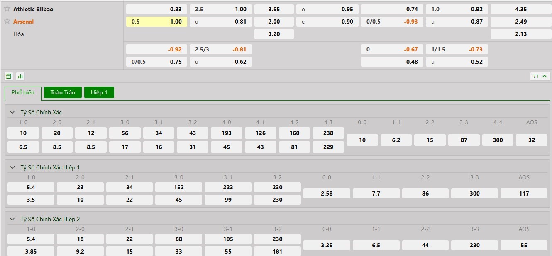Open the bar chart statistics icon
The image size is (552, 256).
[20, 76]
